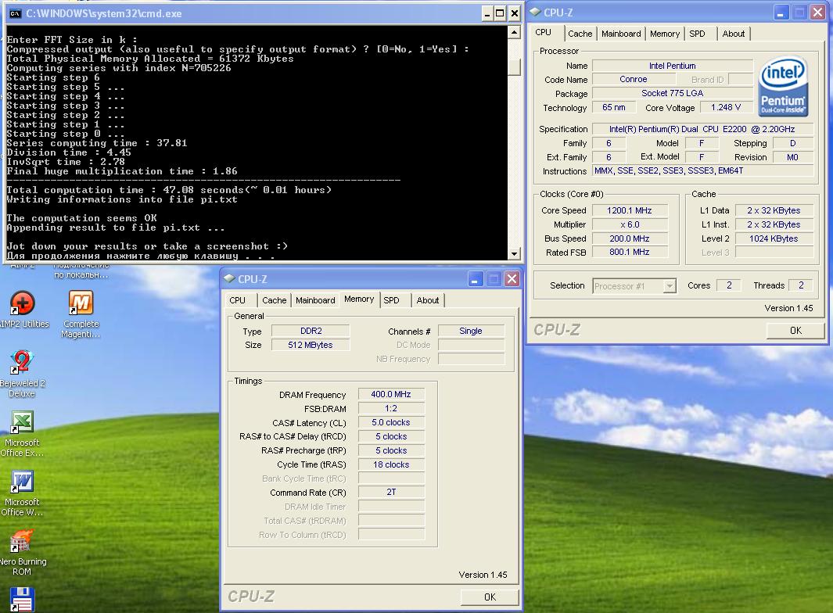Open Mainboard tab in lower CPU-Z window
The width and height of the screenshot is (833, 613).
[315, 300]
